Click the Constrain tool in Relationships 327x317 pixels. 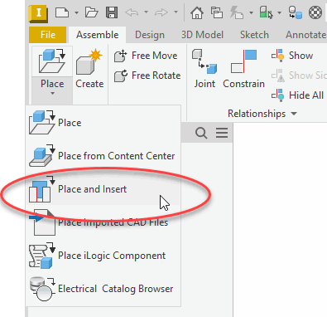point(243,69)
